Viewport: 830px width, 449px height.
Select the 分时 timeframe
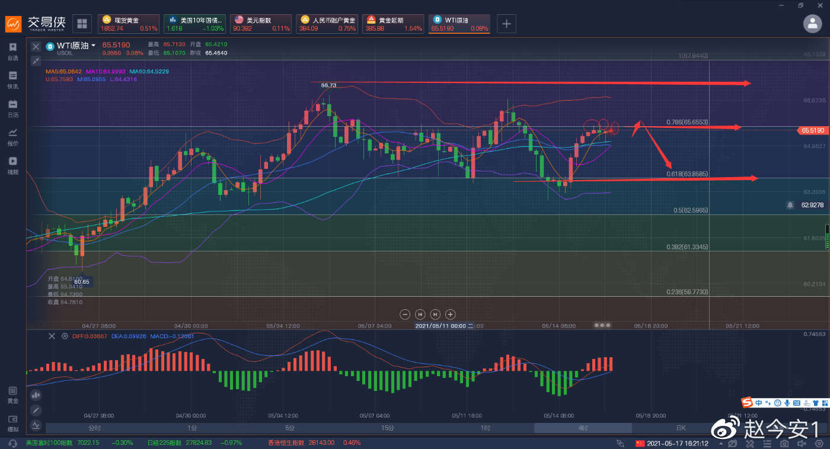[94, 428]
